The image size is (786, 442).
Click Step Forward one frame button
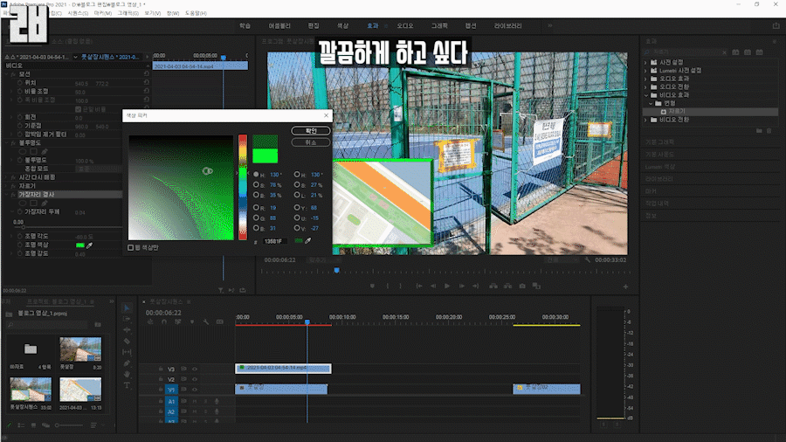pos(462,287)
